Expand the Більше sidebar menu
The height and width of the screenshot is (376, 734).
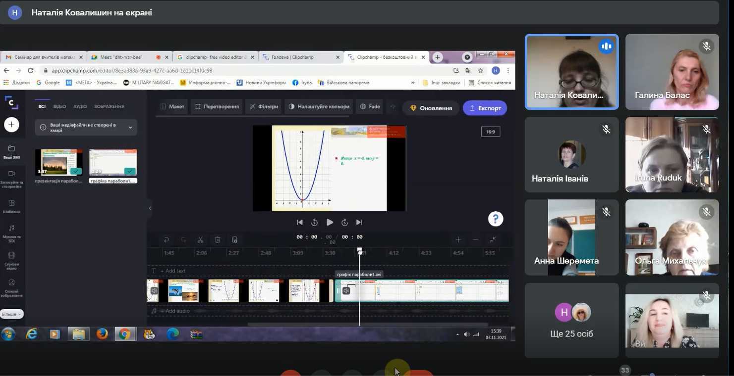[11, 314]
